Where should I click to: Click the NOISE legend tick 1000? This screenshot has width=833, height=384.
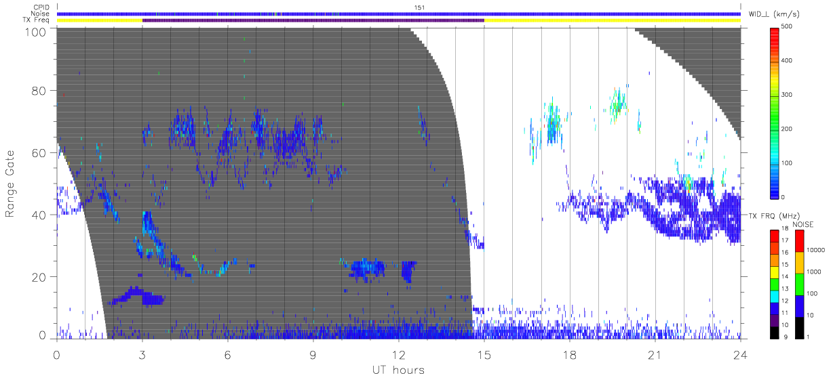tap(813, 272)
